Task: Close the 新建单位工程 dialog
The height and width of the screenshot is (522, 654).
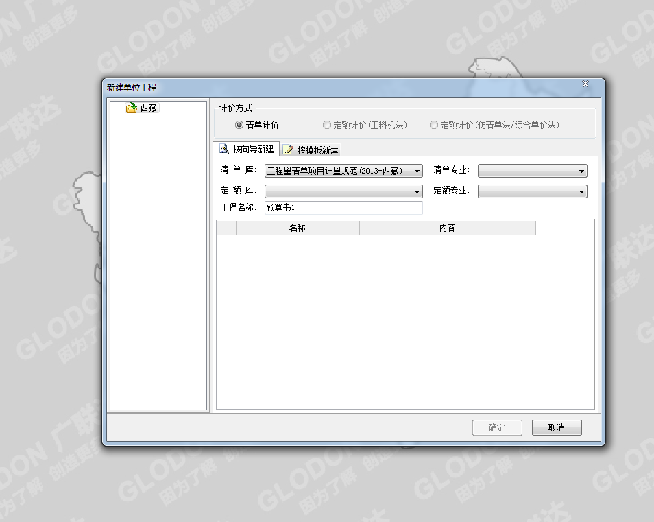Action: [585, 84]
